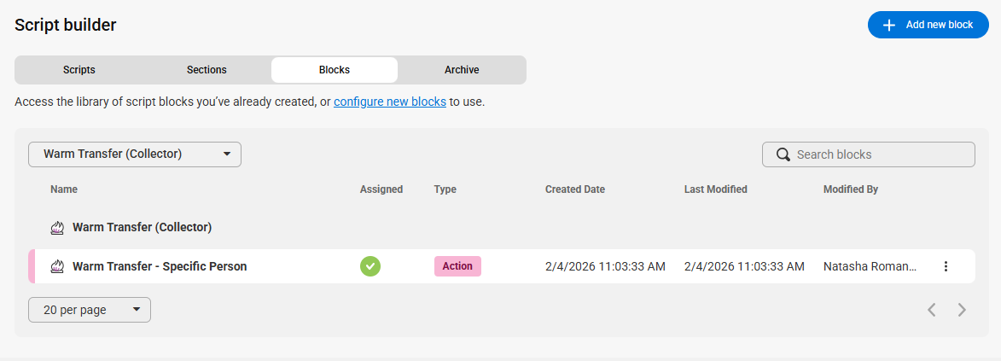Open the Archive tab
Image resolution: width=1001 pixels, height=361 pixels.
point(462,70)
